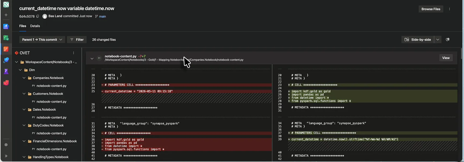Click added line 'import kdf.gold as gold'
Image resolution: width=464 pixels, height=162 pixels.
point(372,91)
